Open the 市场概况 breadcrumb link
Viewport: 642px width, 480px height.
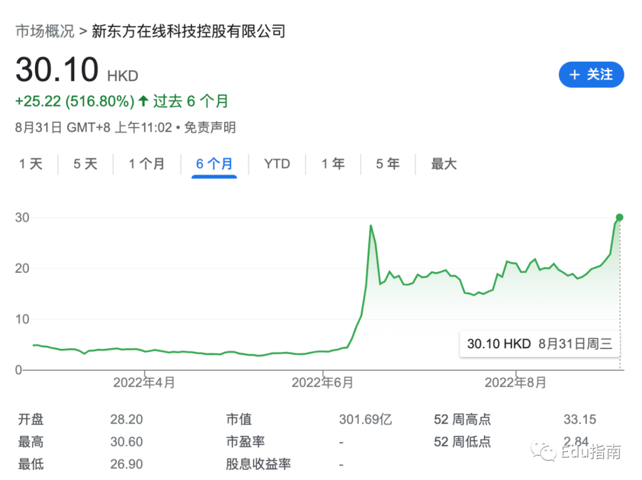pyautogui.click(x=45, y=31)
